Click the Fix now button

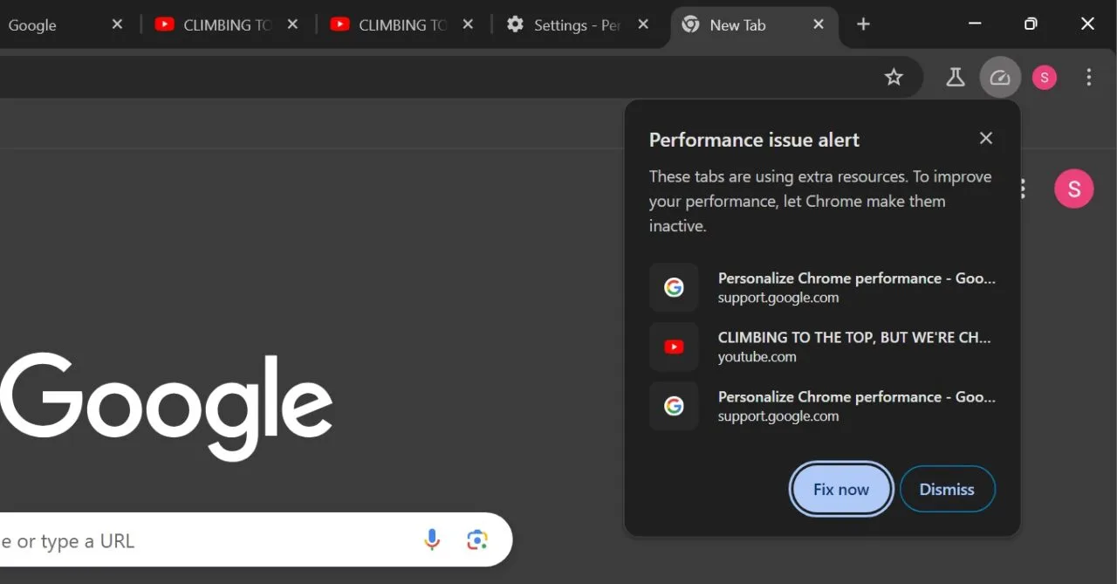click(x=840, y=489)
